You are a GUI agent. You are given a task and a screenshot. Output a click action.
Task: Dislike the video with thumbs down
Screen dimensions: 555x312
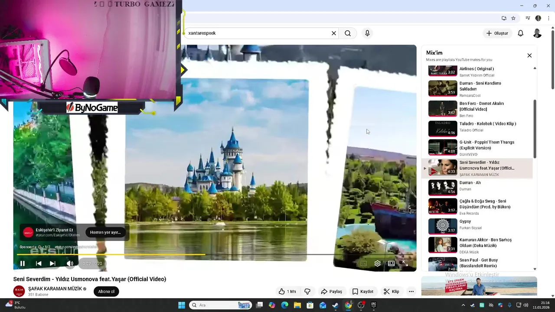coord(307,292)
